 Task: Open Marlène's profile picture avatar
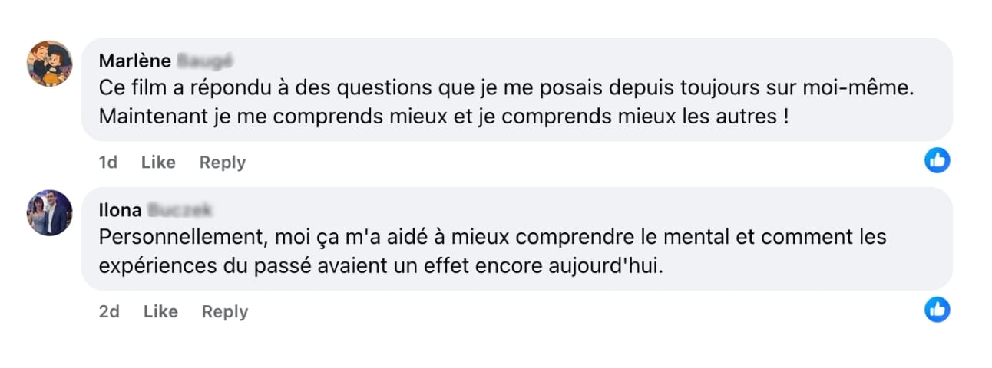point(50,64)
